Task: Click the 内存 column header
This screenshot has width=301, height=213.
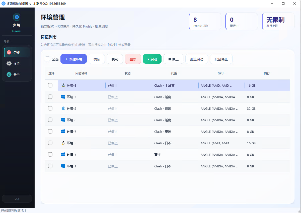Action: tap(267, 73)
